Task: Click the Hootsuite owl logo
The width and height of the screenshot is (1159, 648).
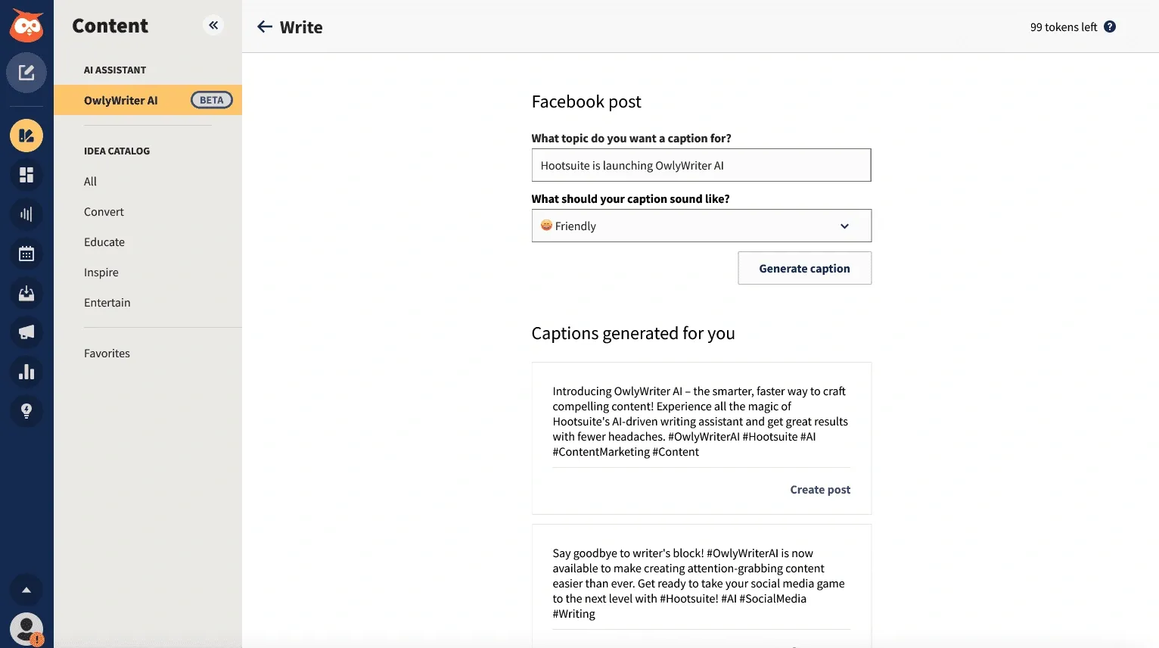Action: pyautogui.click(x=26, y=25)
